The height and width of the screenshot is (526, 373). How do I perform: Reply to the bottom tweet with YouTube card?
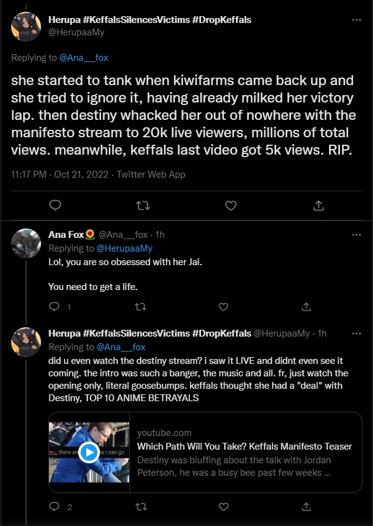click(54, 507)
